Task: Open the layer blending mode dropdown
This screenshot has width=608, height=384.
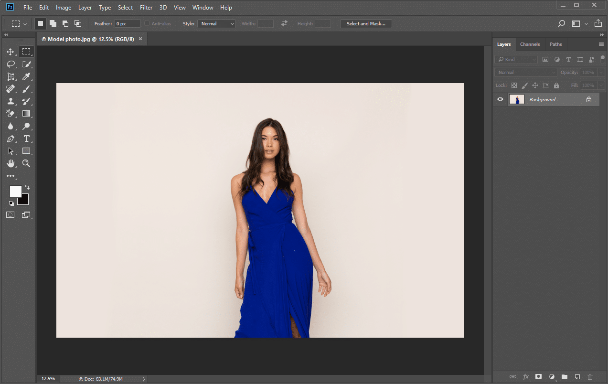Action: [x=524, y=72]
